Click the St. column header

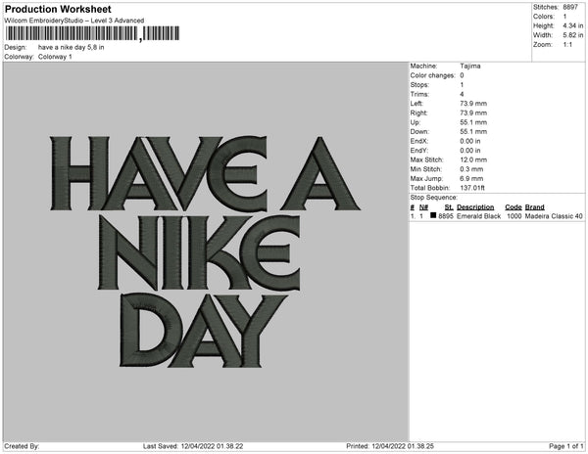[449, 207]
